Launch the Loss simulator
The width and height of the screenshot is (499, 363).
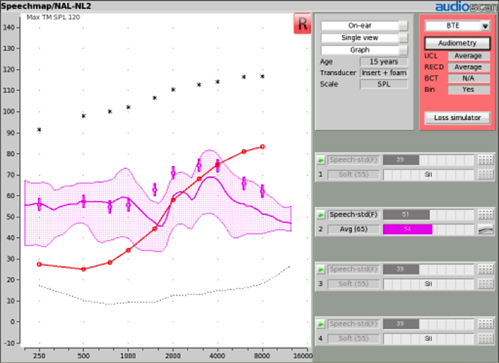458,117
